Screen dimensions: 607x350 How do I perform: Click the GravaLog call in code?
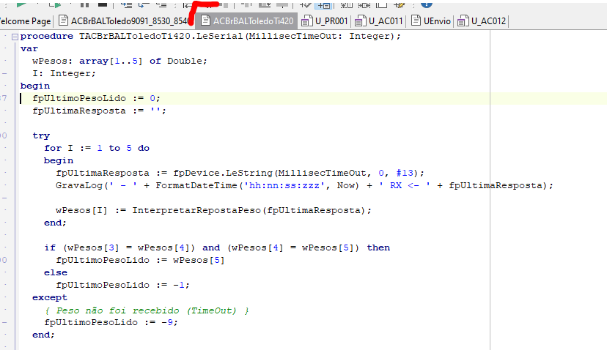79,185
